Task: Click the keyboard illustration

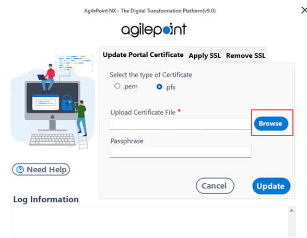Action: click(52, 140)
